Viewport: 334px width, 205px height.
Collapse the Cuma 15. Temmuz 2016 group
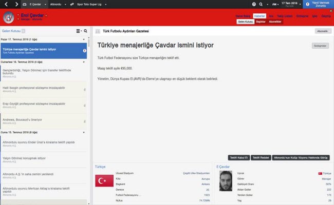[x=84, y=132]
